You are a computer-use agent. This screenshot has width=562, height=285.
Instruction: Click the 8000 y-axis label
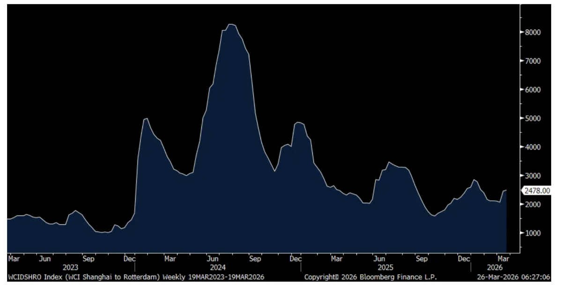pyautogui.click(x=533, y=32)
